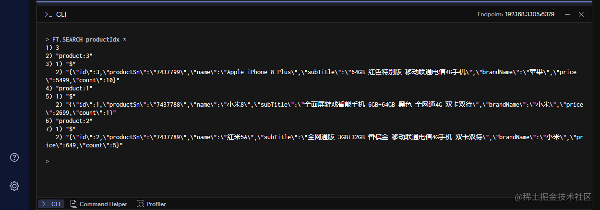The image size is (600, 210).
Task: Click the CLI icon in the bottom bar
Action: 45,204
